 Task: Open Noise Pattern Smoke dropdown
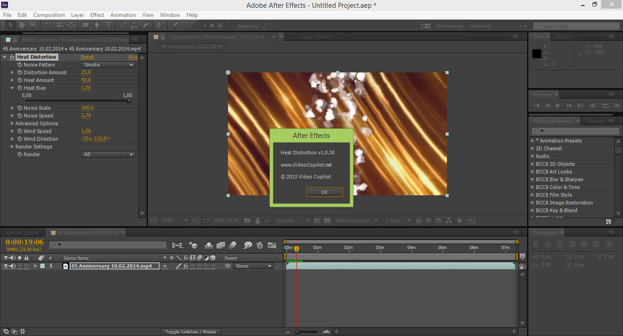pos(109,65)
